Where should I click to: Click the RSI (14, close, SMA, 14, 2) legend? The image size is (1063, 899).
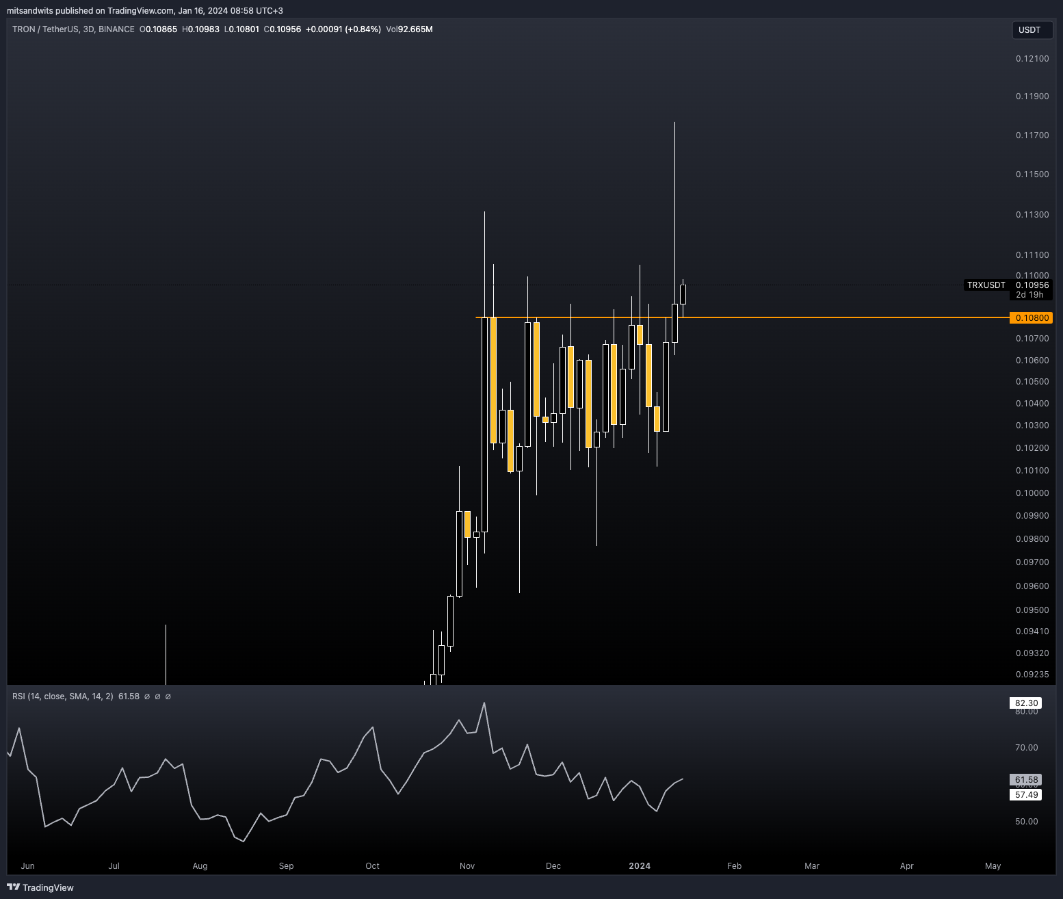[x=63, y=696]
